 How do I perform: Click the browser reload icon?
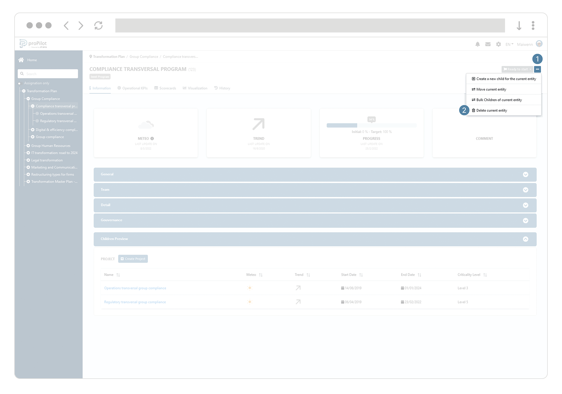(x=98, y=25)
